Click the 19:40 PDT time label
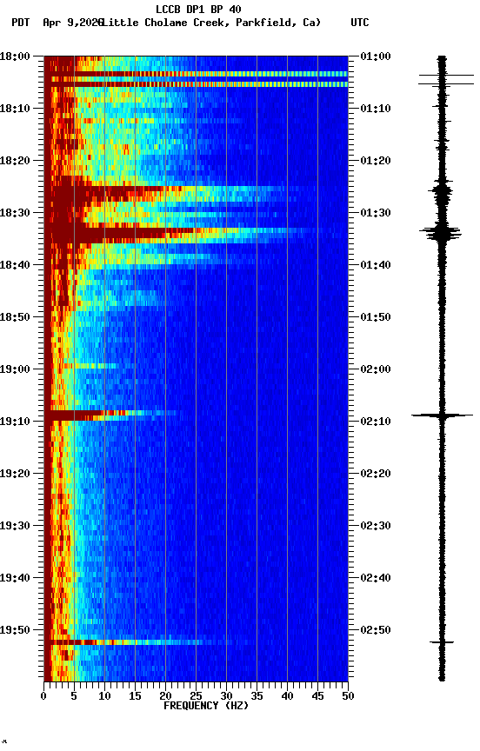 (x=15, y=578)
